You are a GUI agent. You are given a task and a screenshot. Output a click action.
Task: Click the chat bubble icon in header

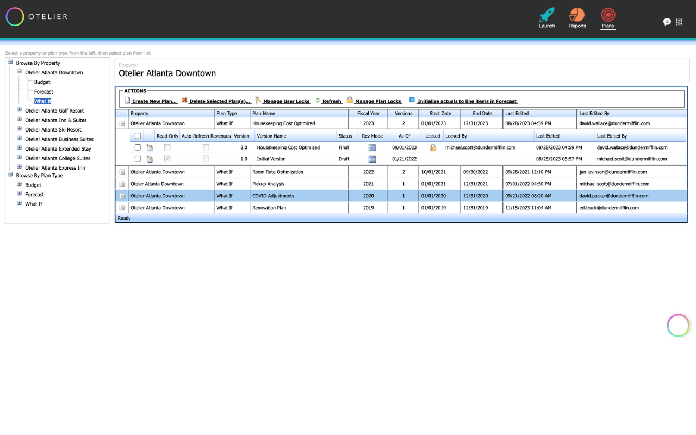pos(667,22)
